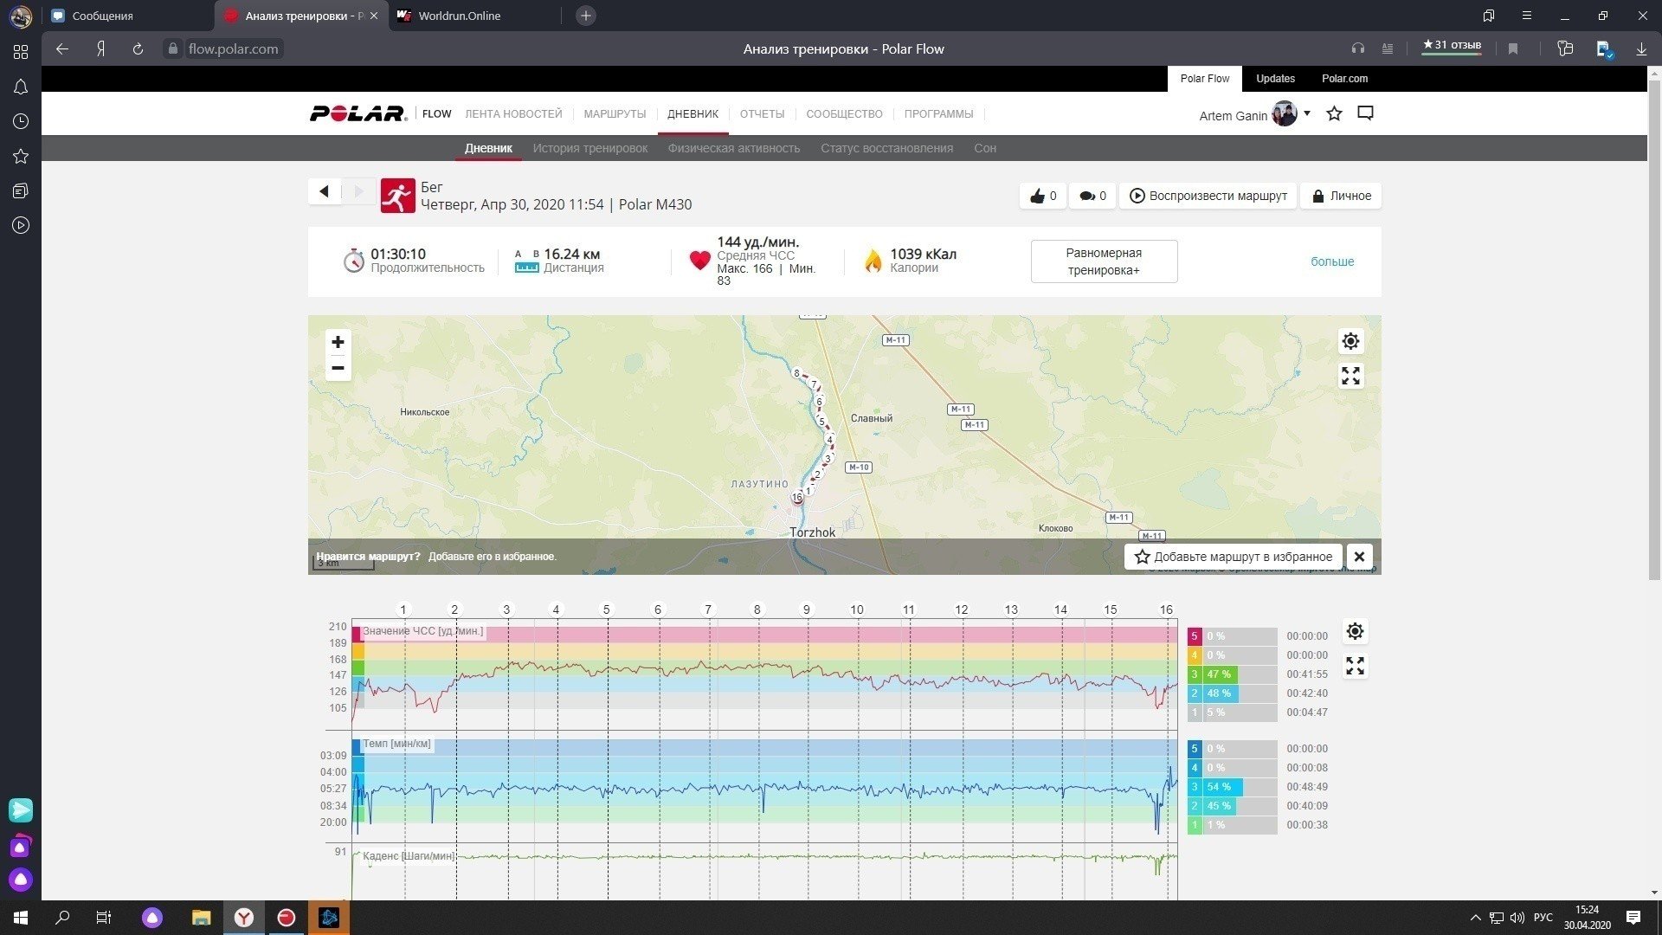
Task: Open browser downloads arrow icon
Action: (1641, 49)
